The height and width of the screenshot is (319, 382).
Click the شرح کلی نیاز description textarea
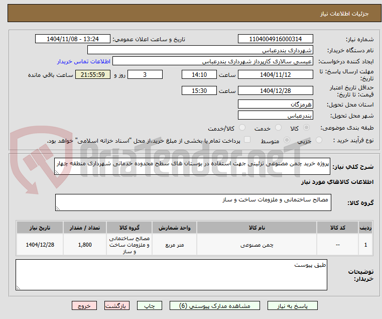[192, 166]
